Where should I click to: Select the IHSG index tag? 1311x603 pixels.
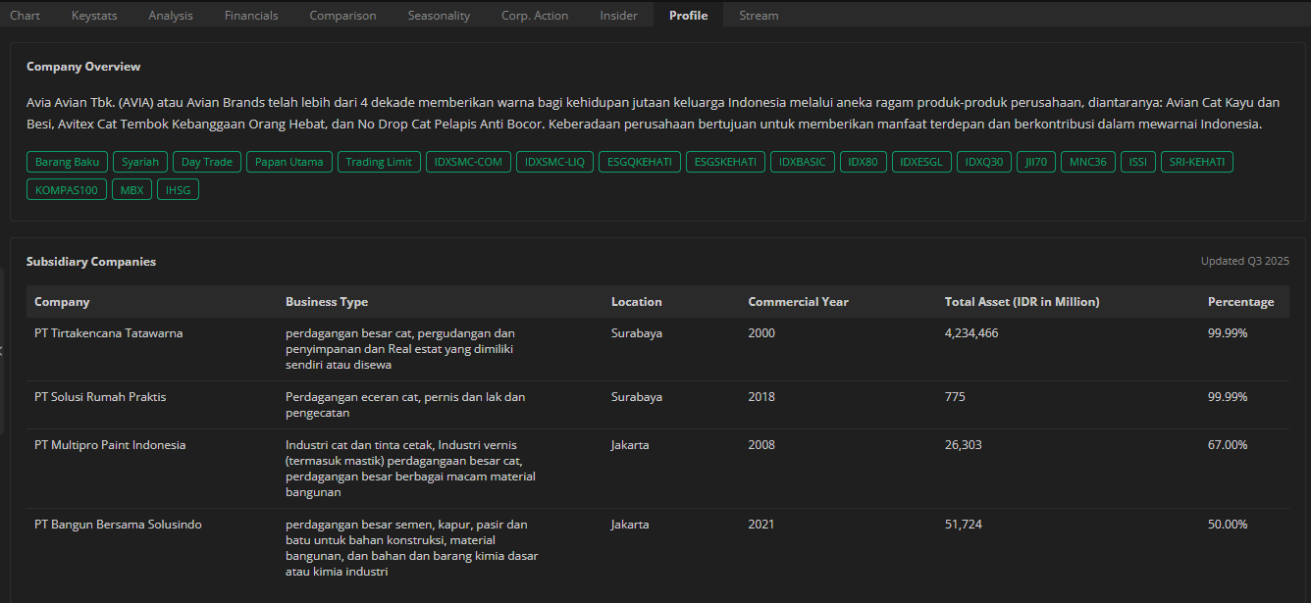pos(179,189)
